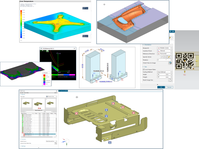Open the Results Source Most Recently Run dropdown

click(x=51, y=141)
